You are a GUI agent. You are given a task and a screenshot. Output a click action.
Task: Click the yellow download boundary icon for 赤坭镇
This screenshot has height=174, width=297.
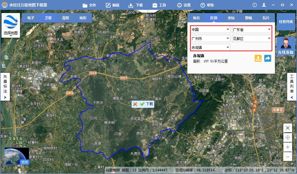tap(258, 58)
